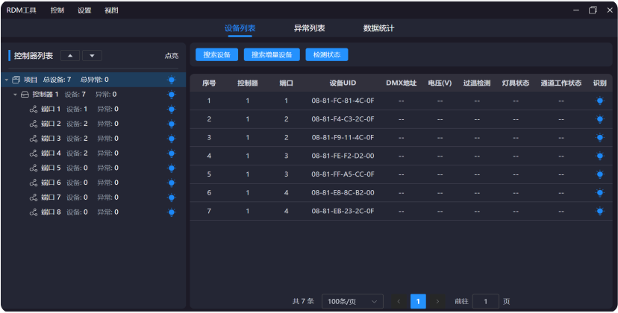Click identify bulb for device 08-81-FC-81-4C-0F
Viewport: 618px width, 313px height.
pos(599,101)
